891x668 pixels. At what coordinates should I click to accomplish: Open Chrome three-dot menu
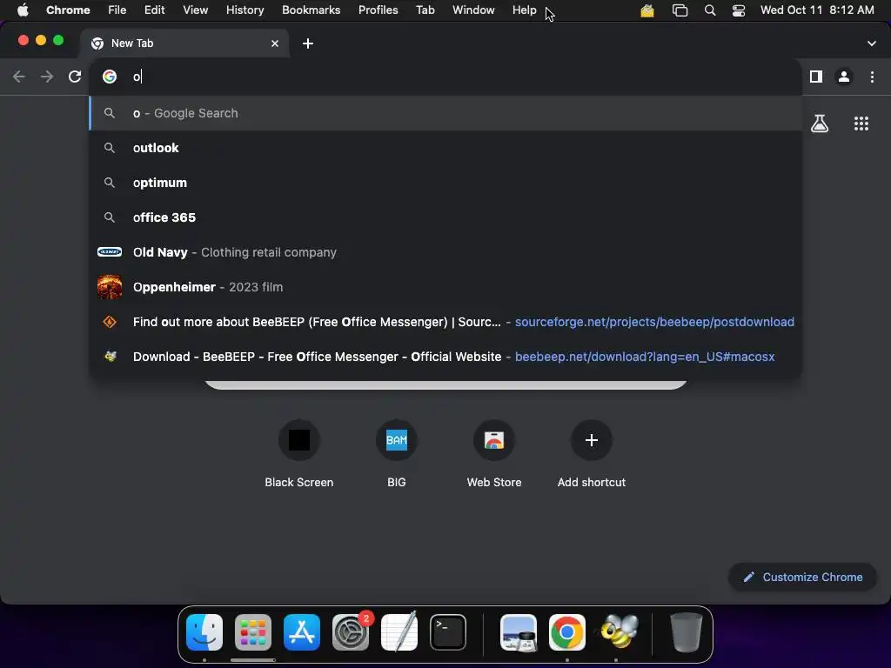click(872, 77)
